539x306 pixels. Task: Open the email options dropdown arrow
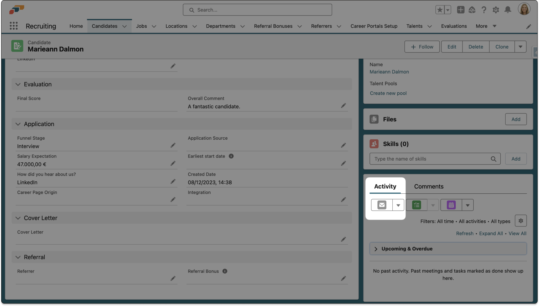tap(398, 205)
